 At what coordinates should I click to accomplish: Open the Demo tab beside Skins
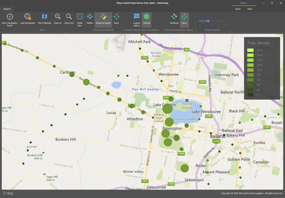point(237,9)
